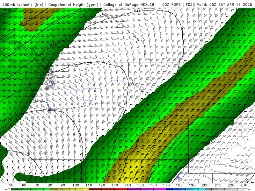Click the 200 legend number
Viewport: 255px width, 191px height.
pos(205,185)
